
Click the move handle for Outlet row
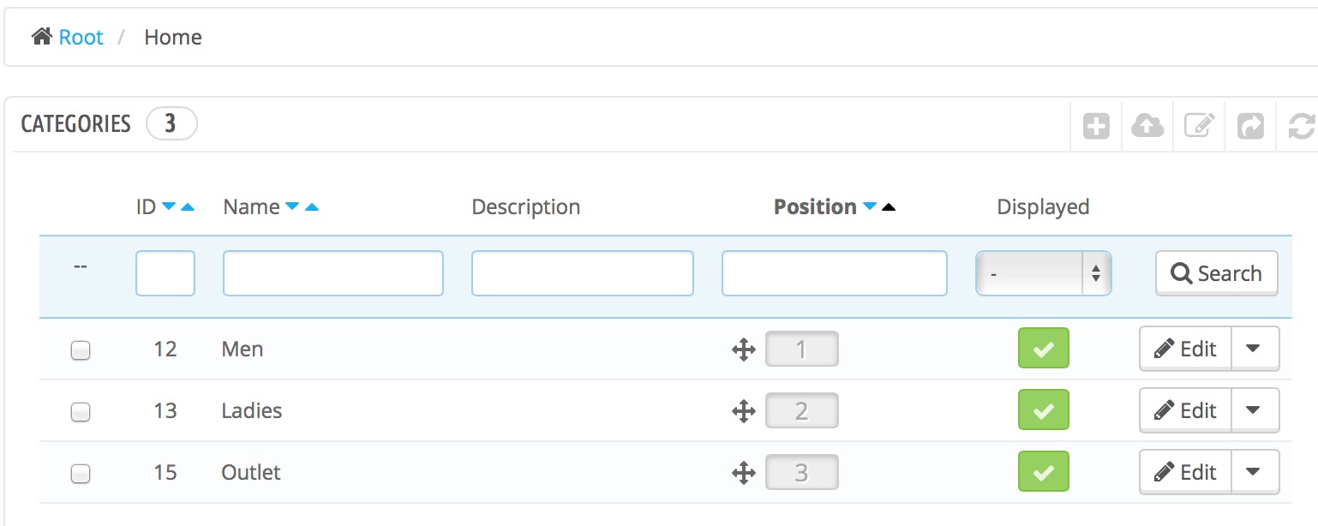pos(743,473)
